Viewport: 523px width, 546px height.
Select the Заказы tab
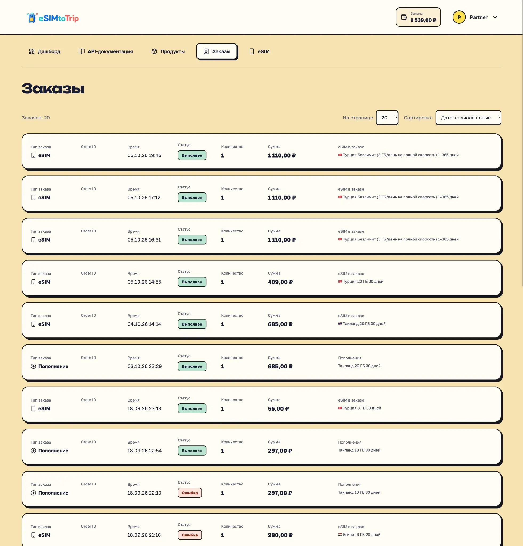(x=217, y=51)
